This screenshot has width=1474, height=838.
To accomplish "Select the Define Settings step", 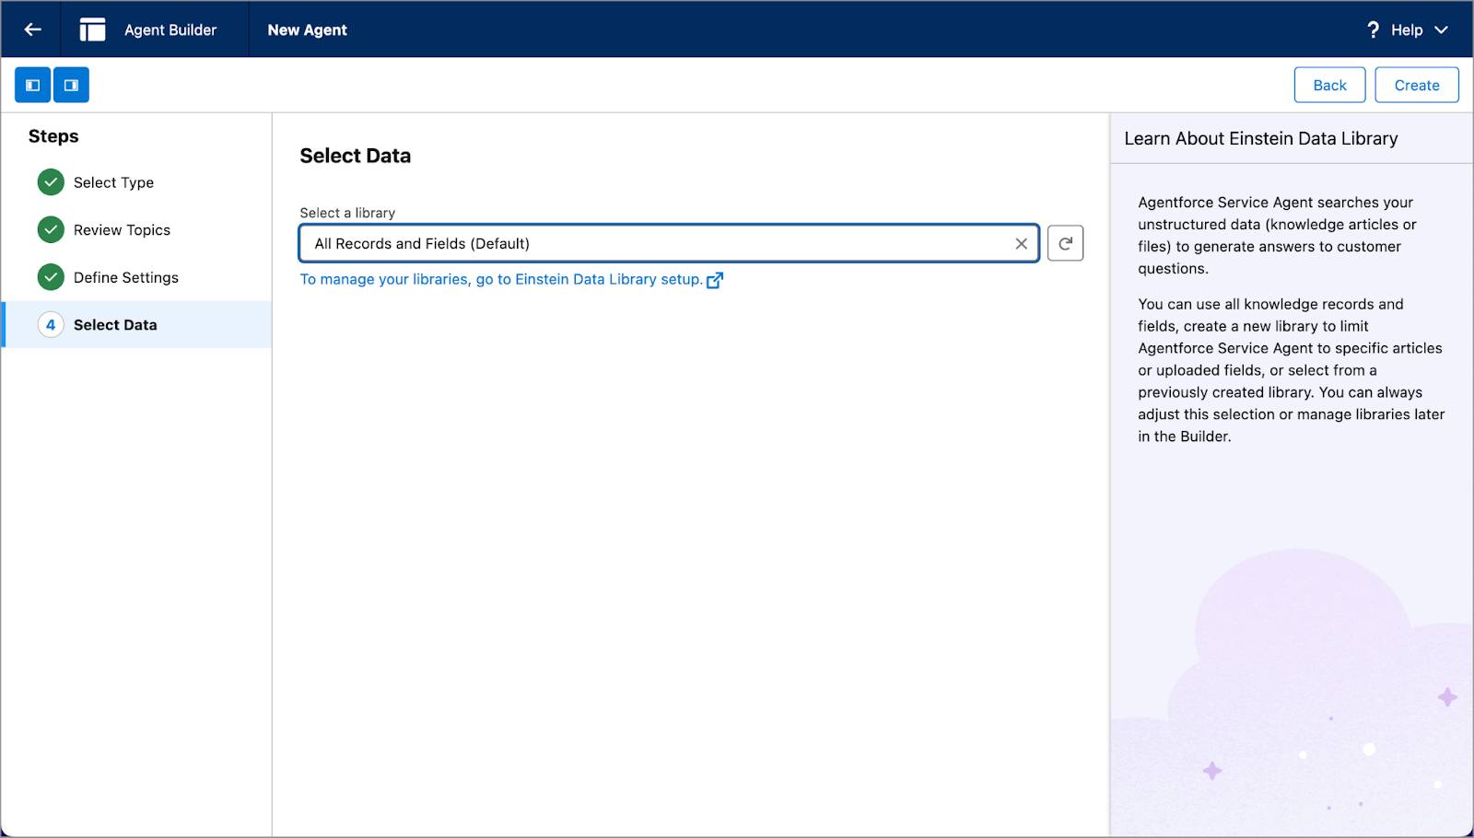I will pos(125,276).
